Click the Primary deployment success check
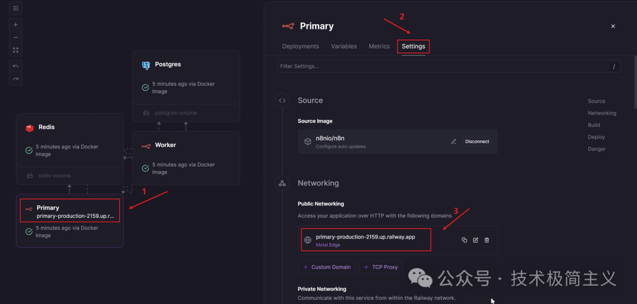 [29, 231]
